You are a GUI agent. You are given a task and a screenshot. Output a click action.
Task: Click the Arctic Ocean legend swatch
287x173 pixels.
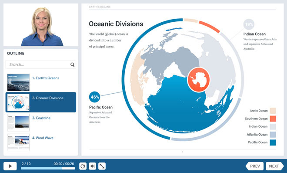(273, 111)
